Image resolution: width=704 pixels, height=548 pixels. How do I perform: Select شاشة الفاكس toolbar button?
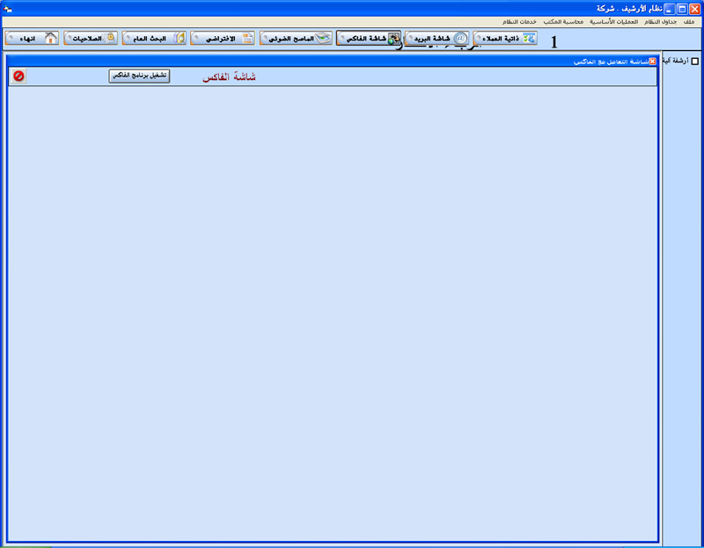368,39
